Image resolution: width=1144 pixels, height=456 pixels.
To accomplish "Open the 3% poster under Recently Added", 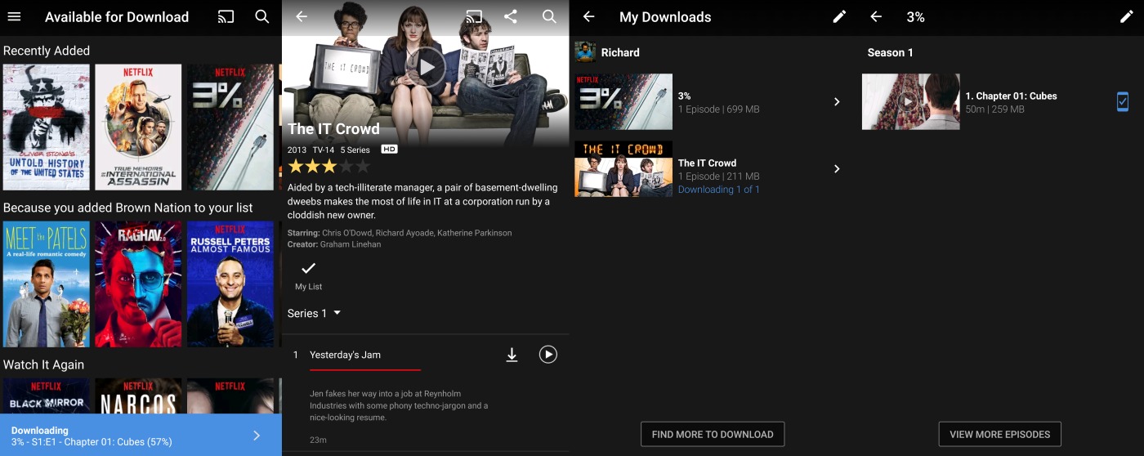I will 230,127.
